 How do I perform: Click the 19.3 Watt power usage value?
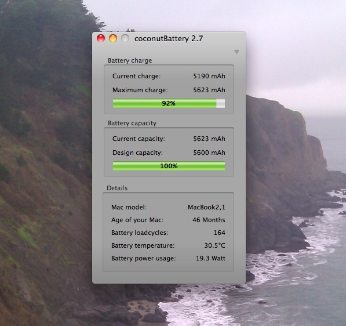(210, 258)
